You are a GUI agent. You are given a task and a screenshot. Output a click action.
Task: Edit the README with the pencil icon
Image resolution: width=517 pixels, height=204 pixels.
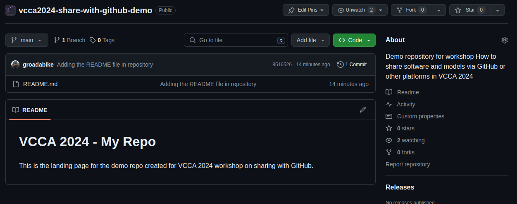[363, 110]
